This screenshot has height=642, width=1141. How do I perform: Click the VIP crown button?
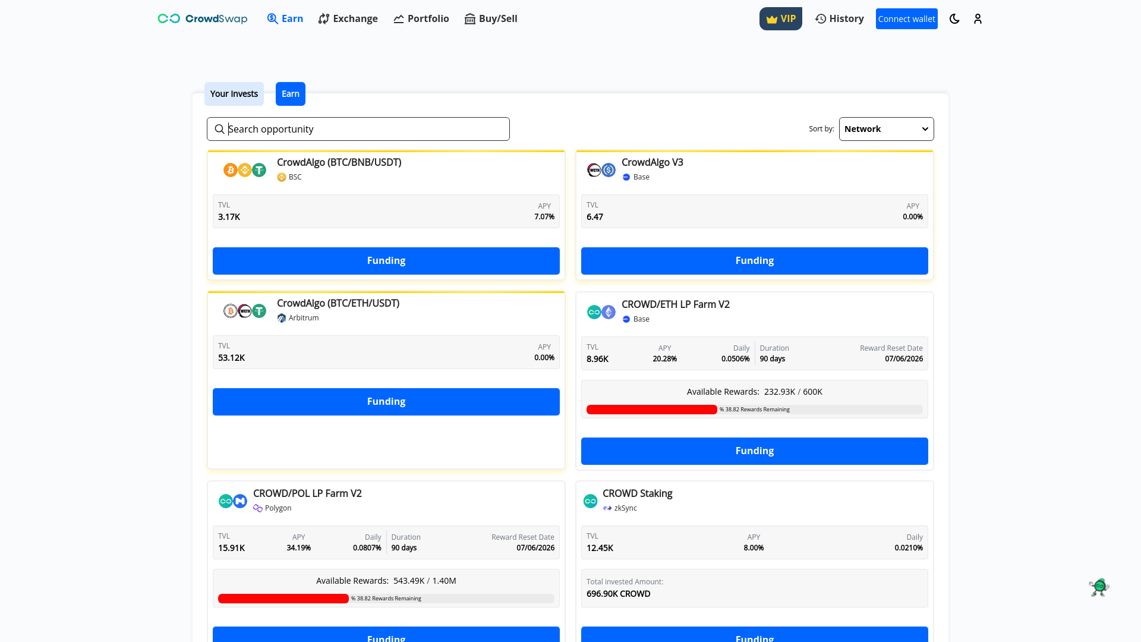tap(780, 18)
